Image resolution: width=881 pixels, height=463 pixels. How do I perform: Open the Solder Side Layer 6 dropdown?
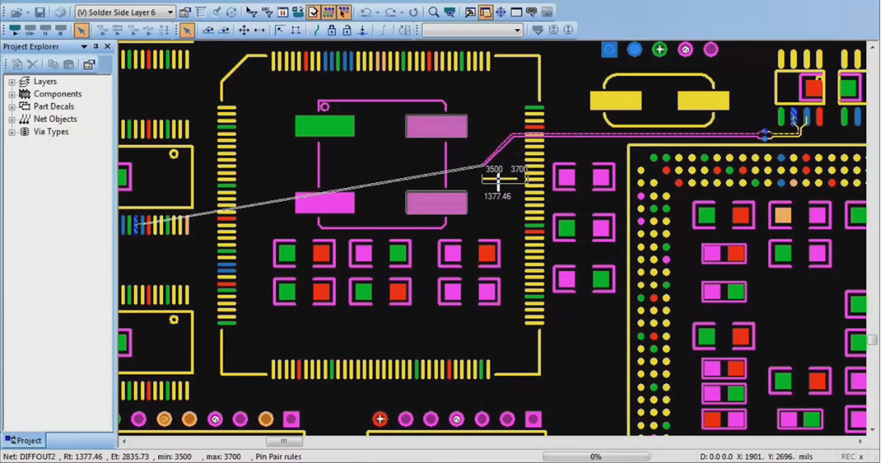[x=170, y=12]
